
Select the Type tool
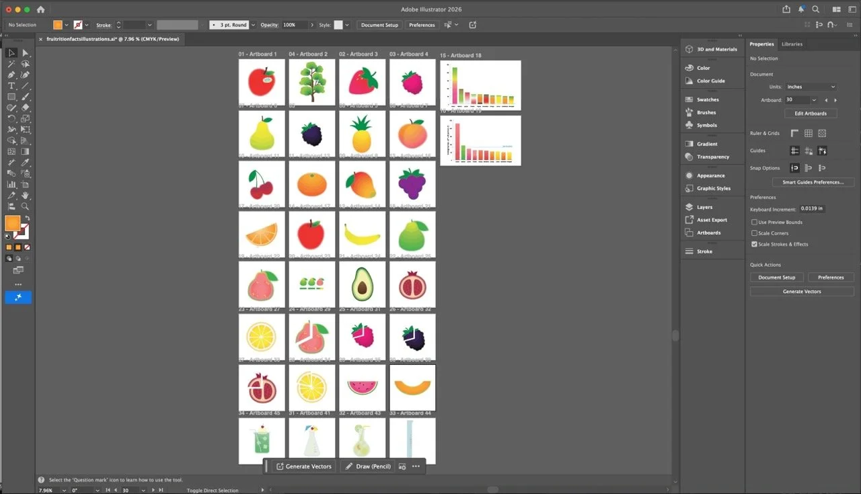[11, 85]
